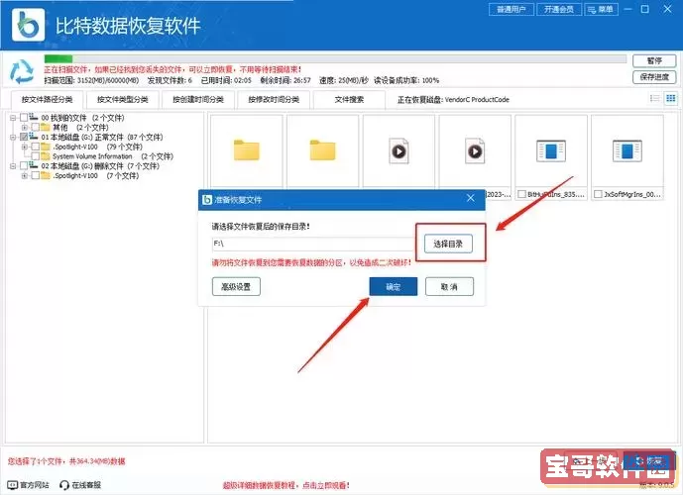Select the 按创建时间分类 tab
Viewport: 683px width, 495px height.
[198, 100]
